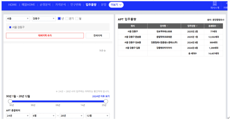Screen dimensions: 230x122
Task: Open the 인구변화 menu
Action: [76, 5]
